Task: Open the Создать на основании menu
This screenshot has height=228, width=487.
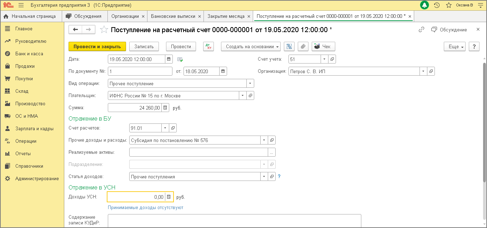Action: [251, 46]
